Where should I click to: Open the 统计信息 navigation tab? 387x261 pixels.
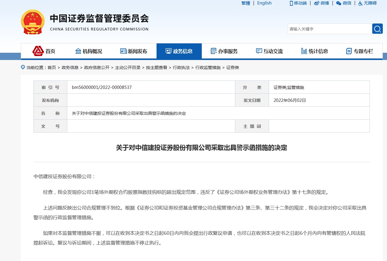tap(315, 51)
